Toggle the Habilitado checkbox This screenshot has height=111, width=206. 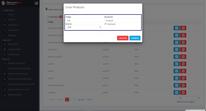click(x=105, y=24)
